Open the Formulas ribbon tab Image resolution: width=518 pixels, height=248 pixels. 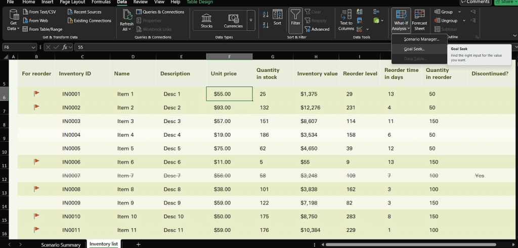(x=101, y=2)
